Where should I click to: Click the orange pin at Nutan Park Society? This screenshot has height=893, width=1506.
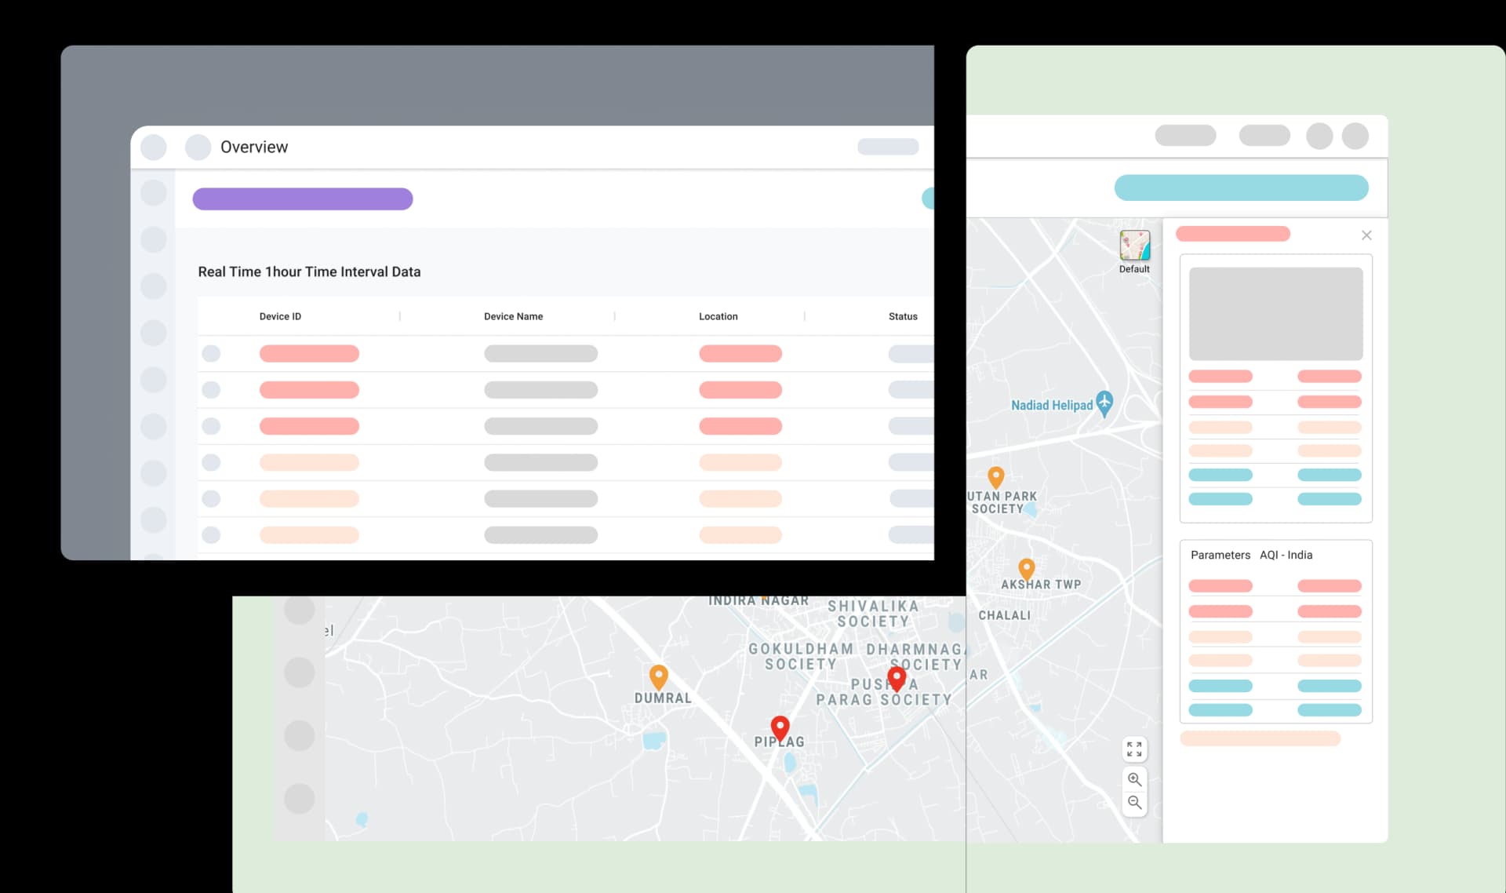(995, 476)
